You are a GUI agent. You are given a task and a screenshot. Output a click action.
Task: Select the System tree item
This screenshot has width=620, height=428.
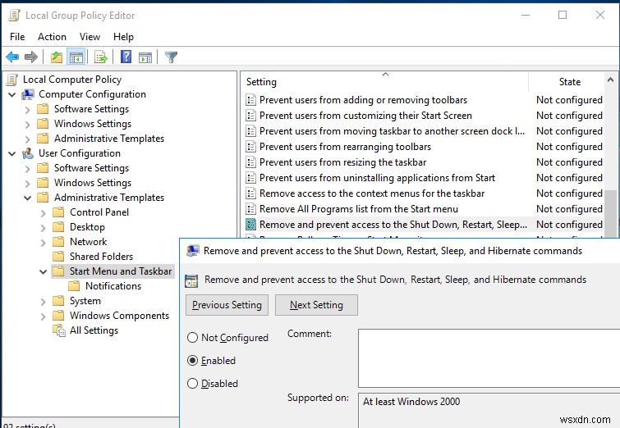tap(85, 301)
